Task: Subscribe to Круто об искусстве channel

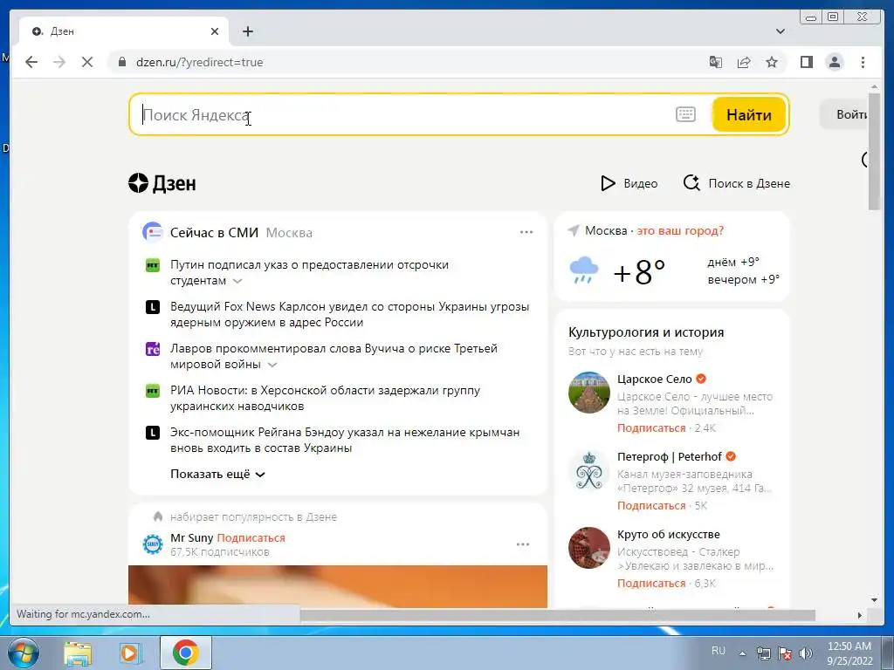Action: [651, 583]
